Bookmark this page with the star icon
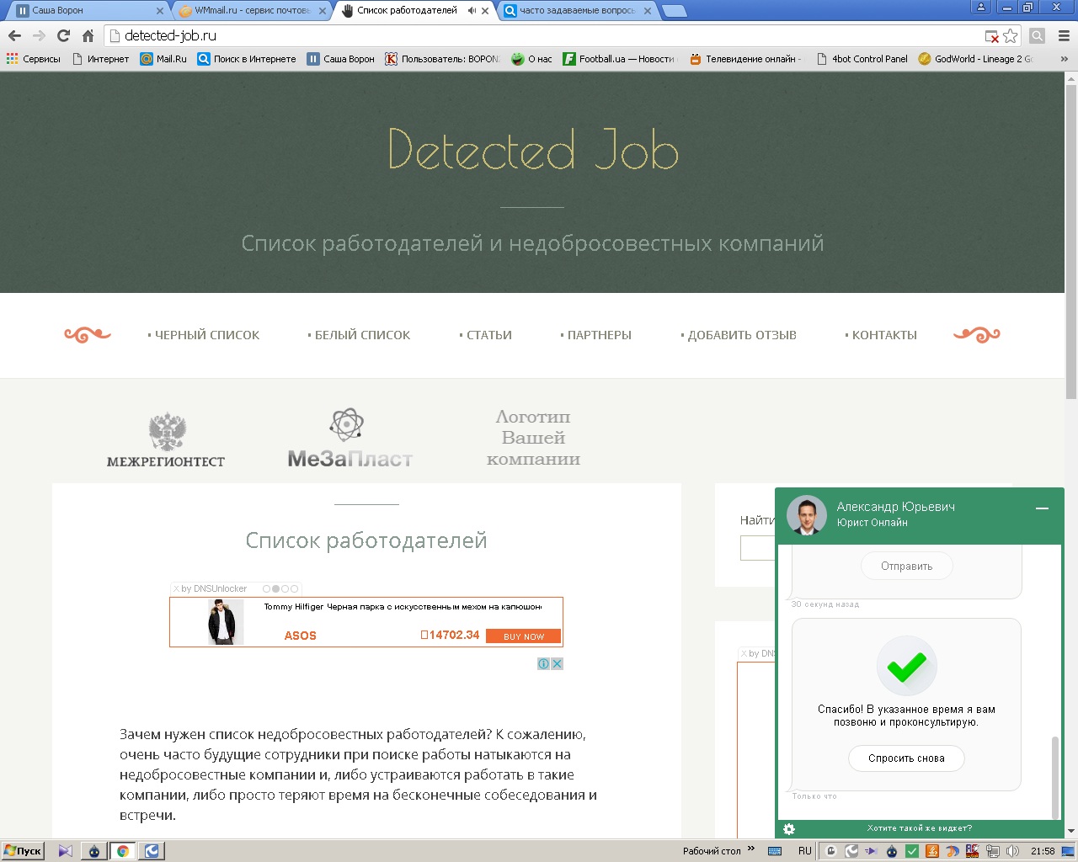The image size is (1078, 862). [1011, 36]
